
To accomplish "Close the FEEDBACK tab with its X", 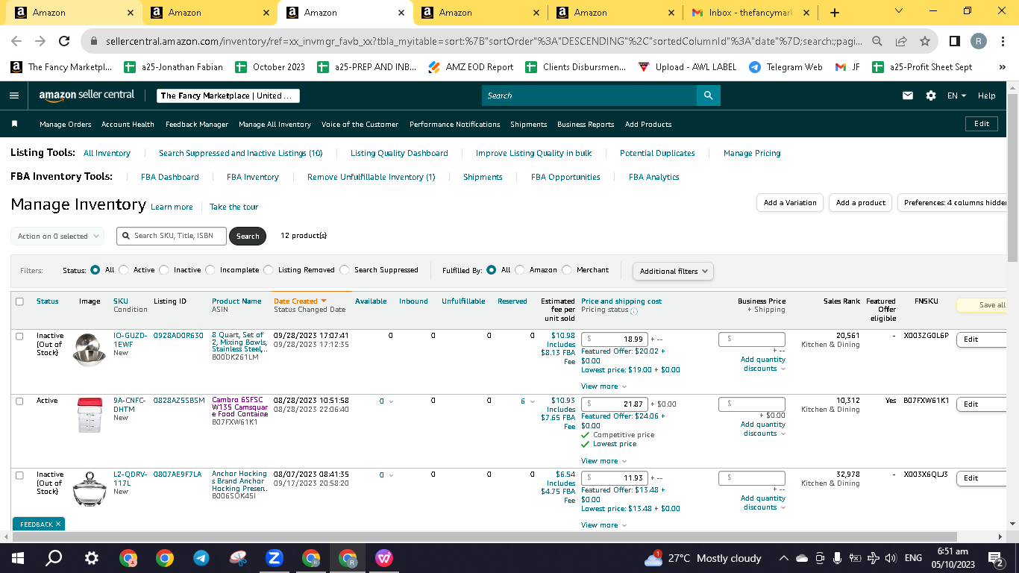I will tap(58, 525).
